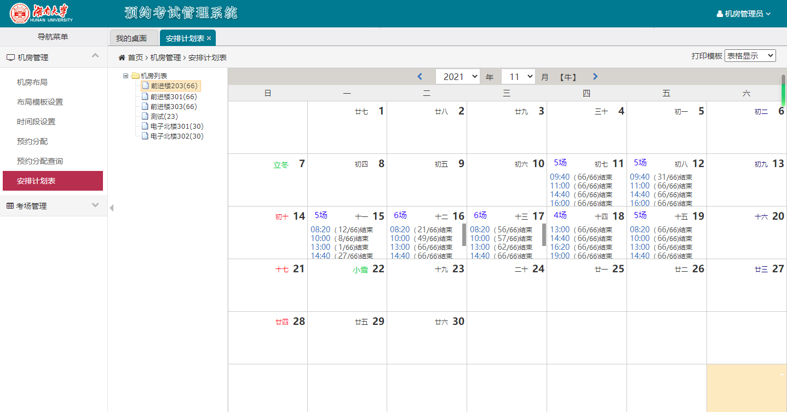
Task: Click the table icon beside 考场管理
Action: coord(10,206)
